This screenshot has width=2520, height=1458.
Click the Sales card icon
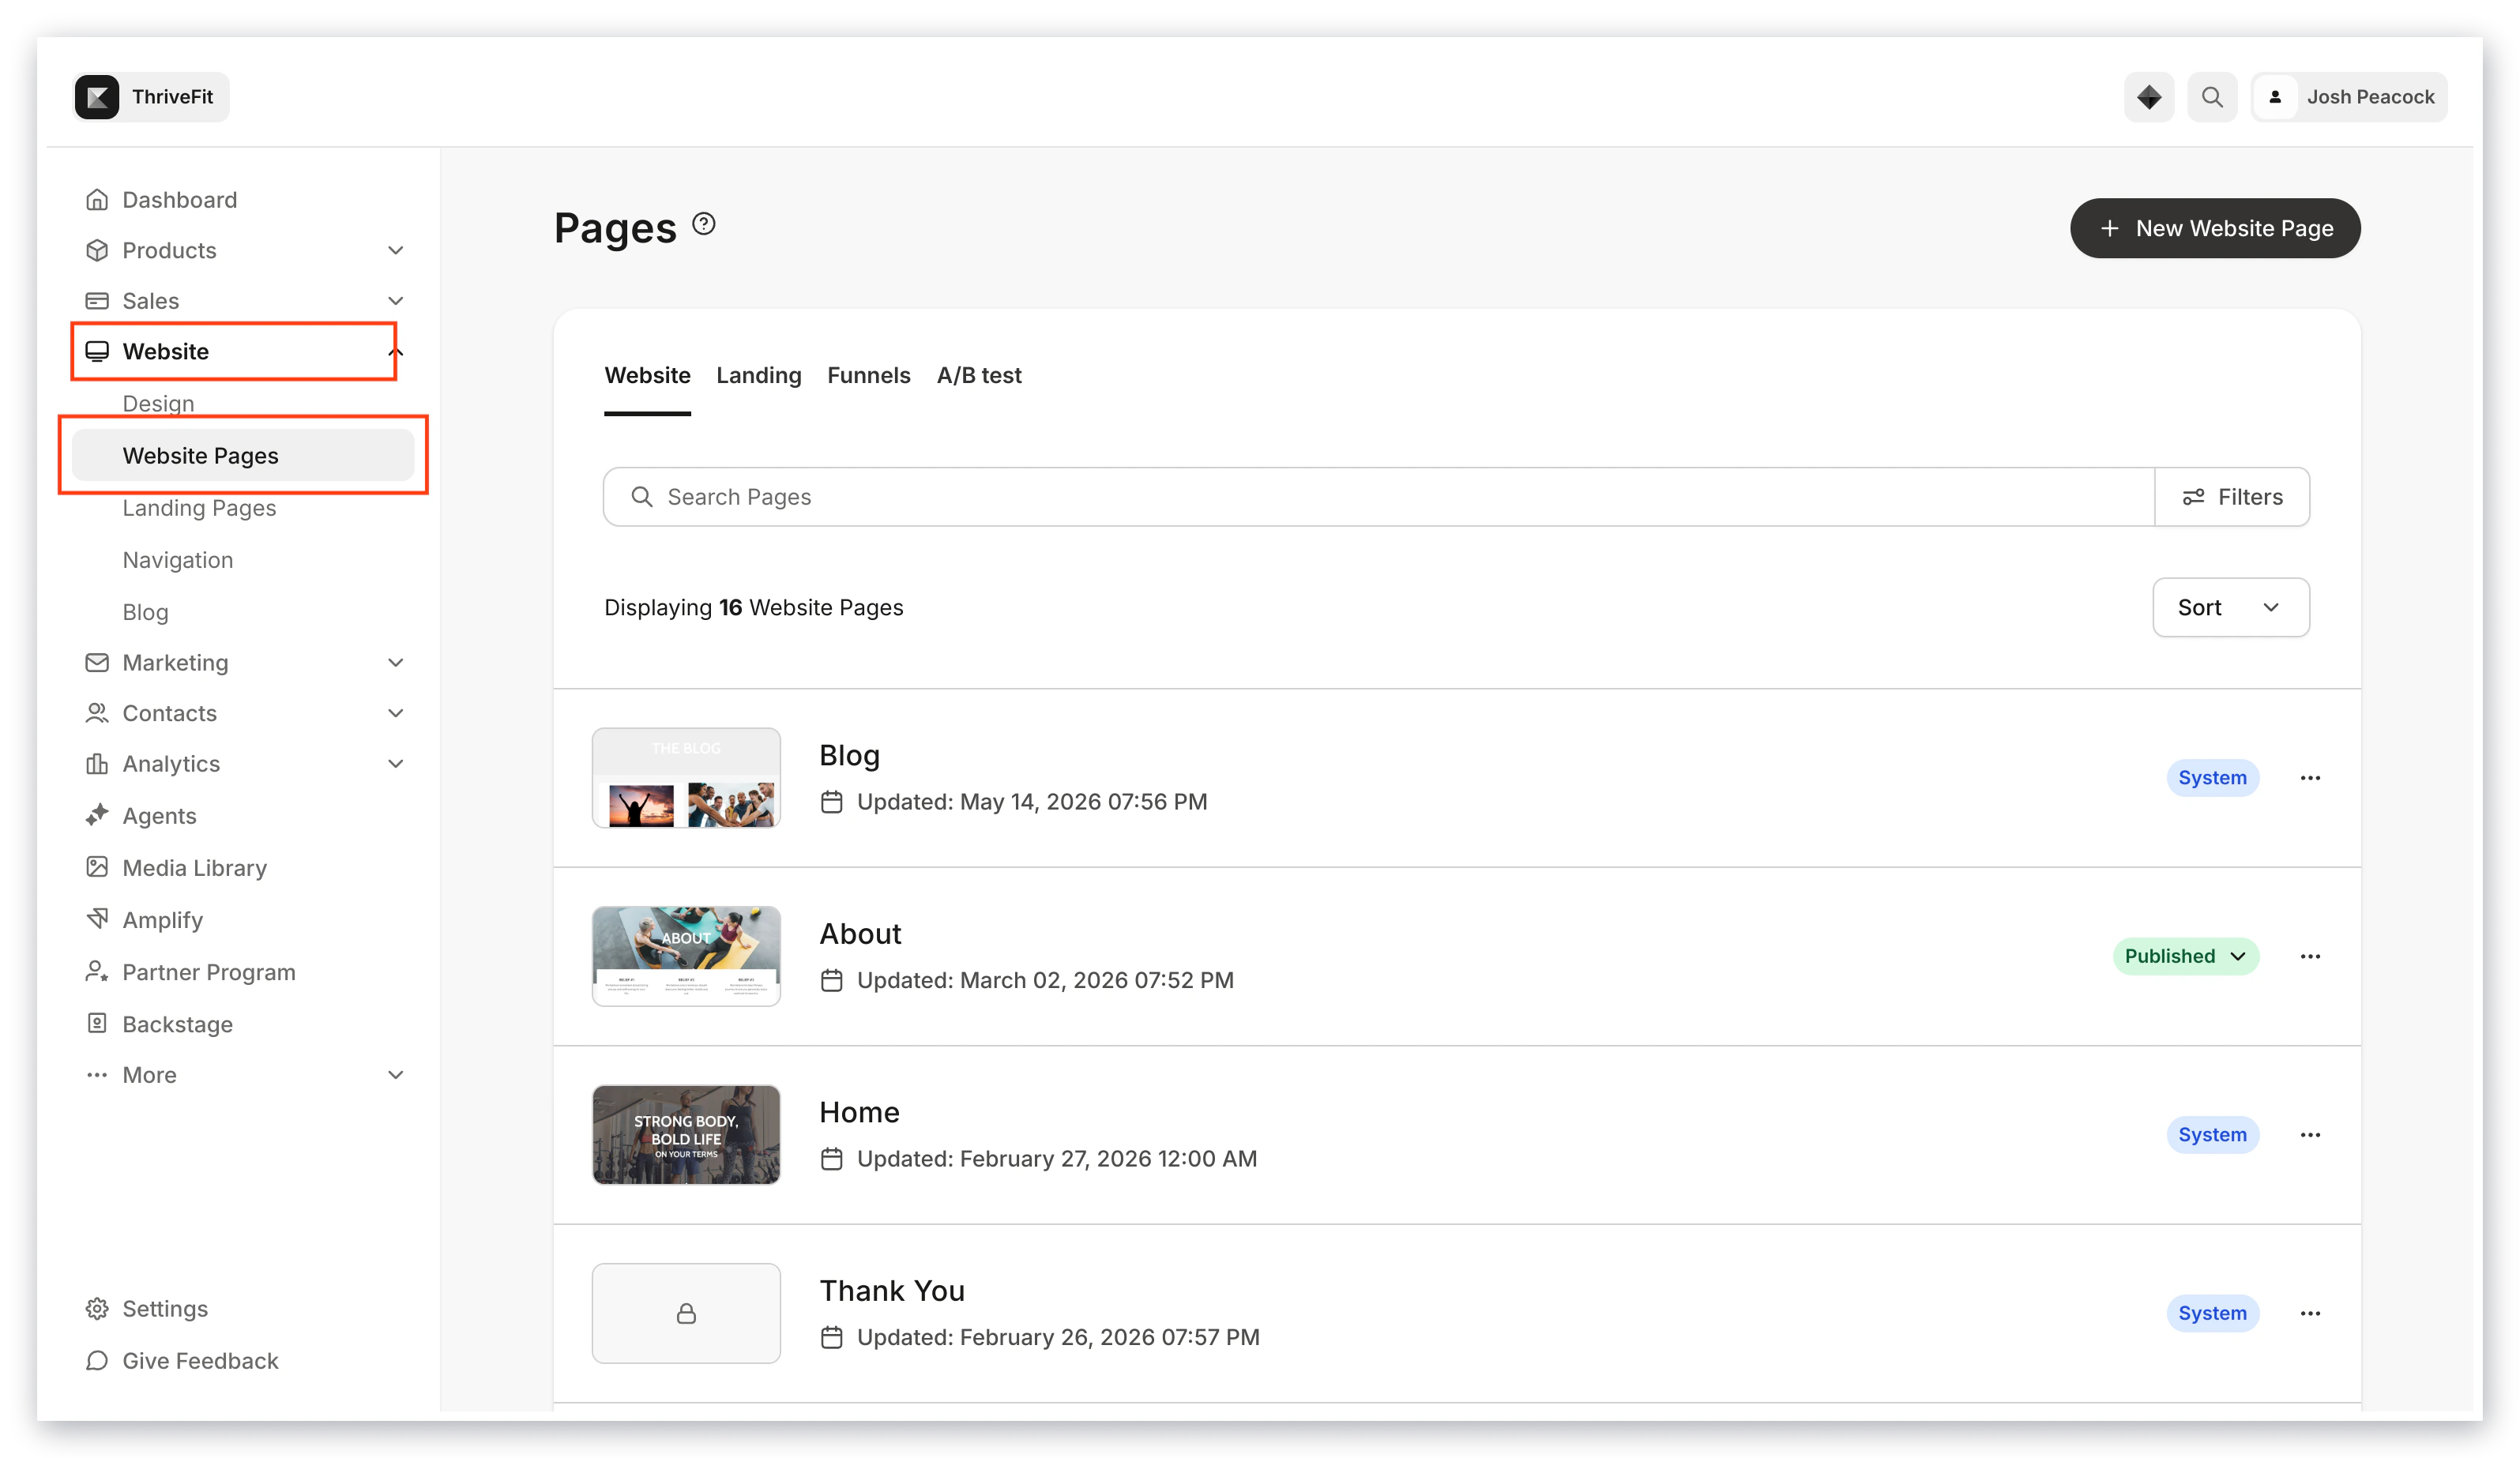click(x=97, y=301)
